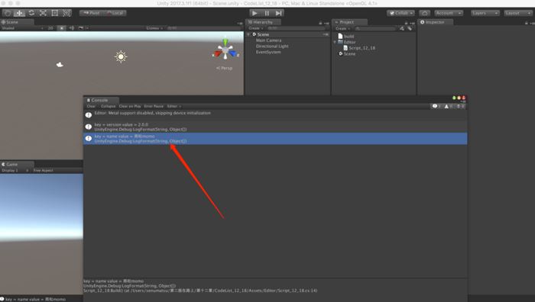Collapse the Editor folder in Project
Viewport: 535px width, 302px height.
pos(335,42)
